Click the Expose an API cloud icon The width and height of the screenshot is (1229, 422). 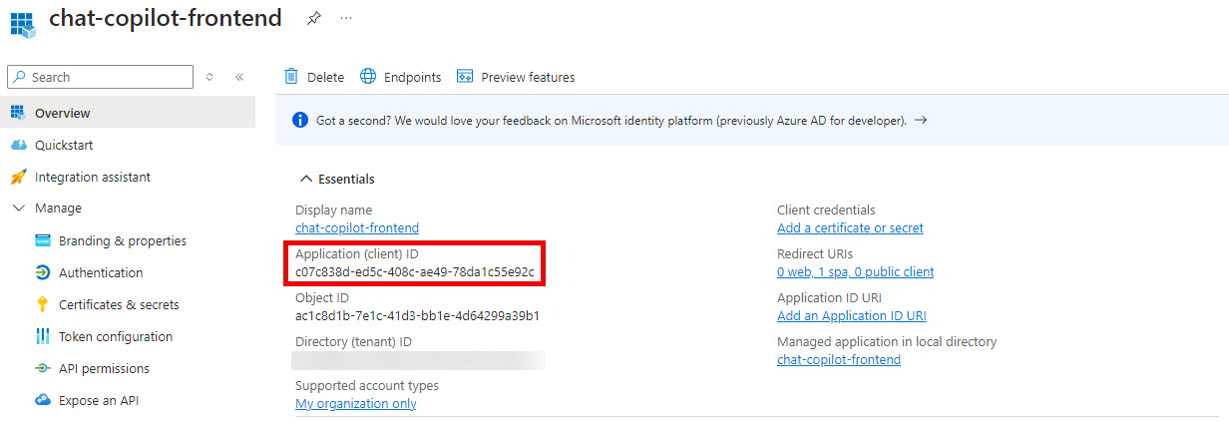tap(43, 400)
